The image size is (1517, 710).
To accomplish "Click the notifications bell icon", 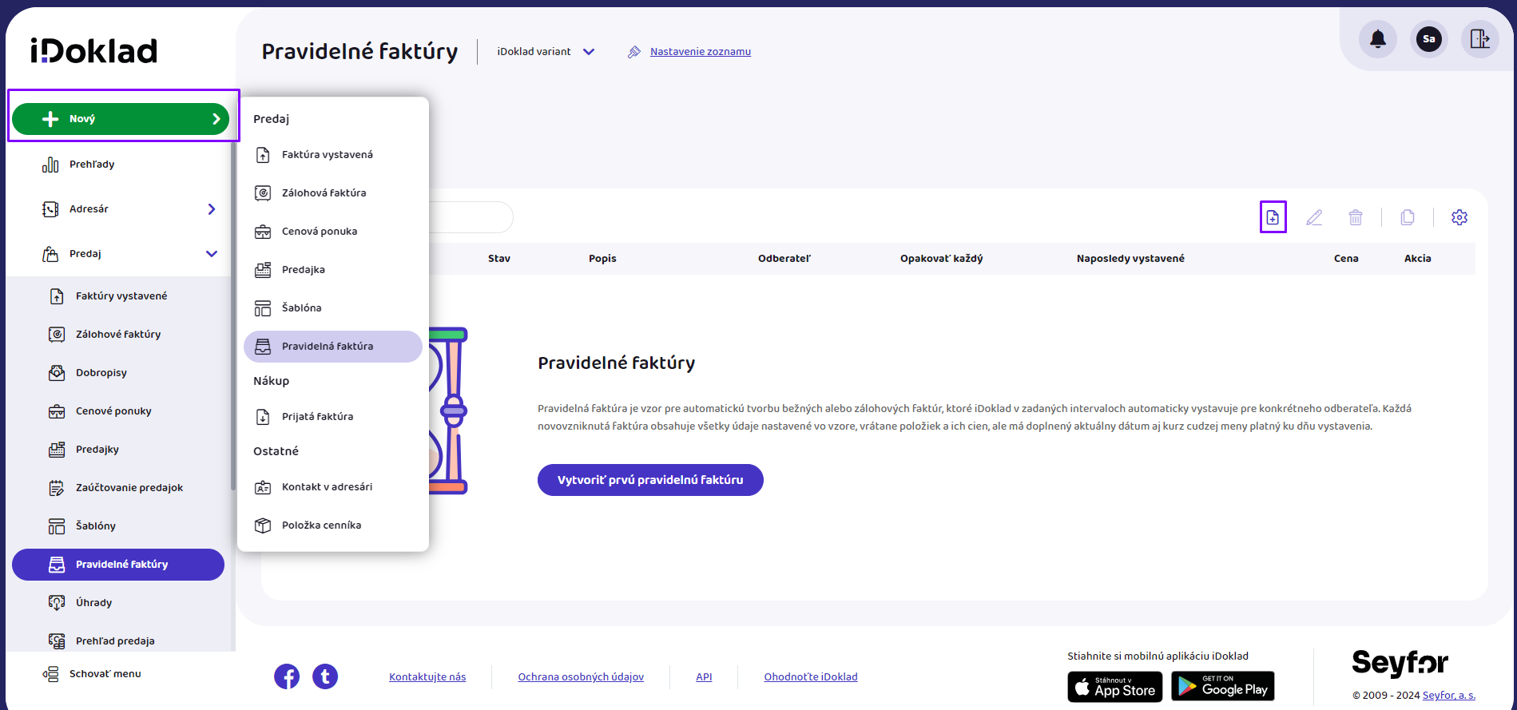I will point(1377,39).
